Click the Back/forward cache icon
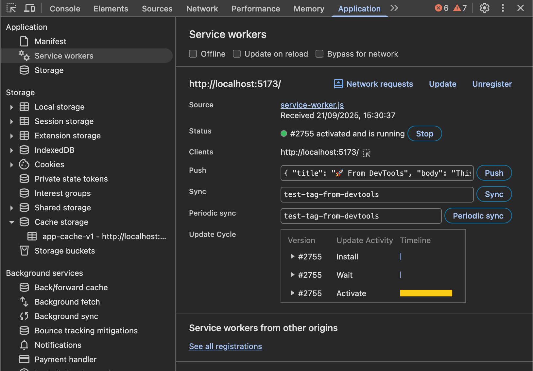533x371 pixels. [24, 288]
